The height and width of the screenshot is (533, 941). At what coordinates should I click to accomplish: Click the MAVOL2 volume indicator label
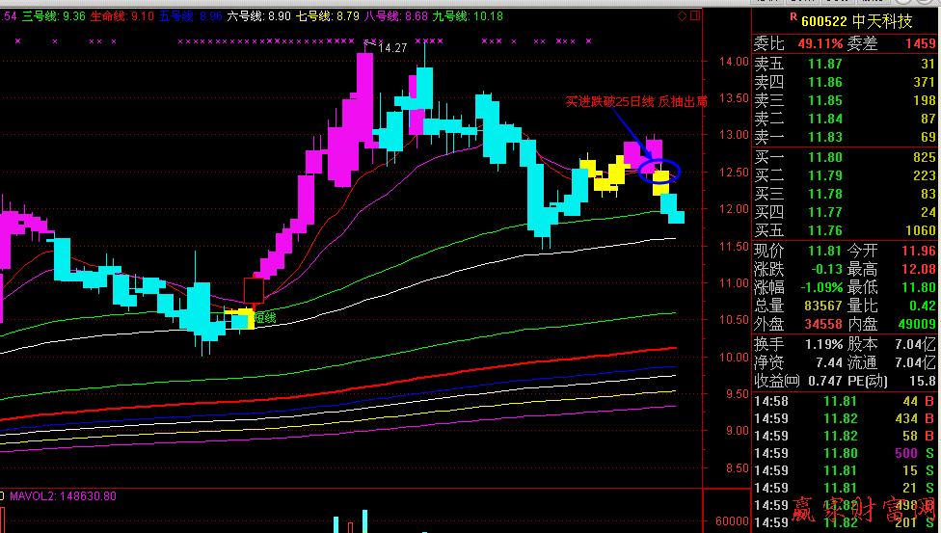[x=64, y=496]
